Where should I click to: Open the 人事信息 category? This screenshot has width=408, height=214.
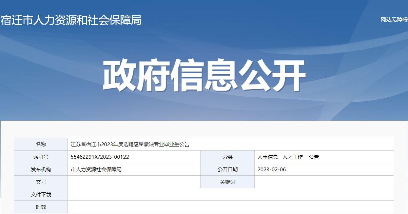[268, 157]
